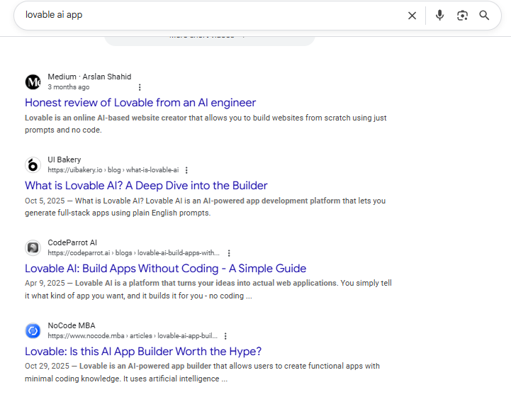Open 'What is Lovable AI? A Deep Dive' result
The height and width of the screenshot is (397, 511).
[146, 186]
